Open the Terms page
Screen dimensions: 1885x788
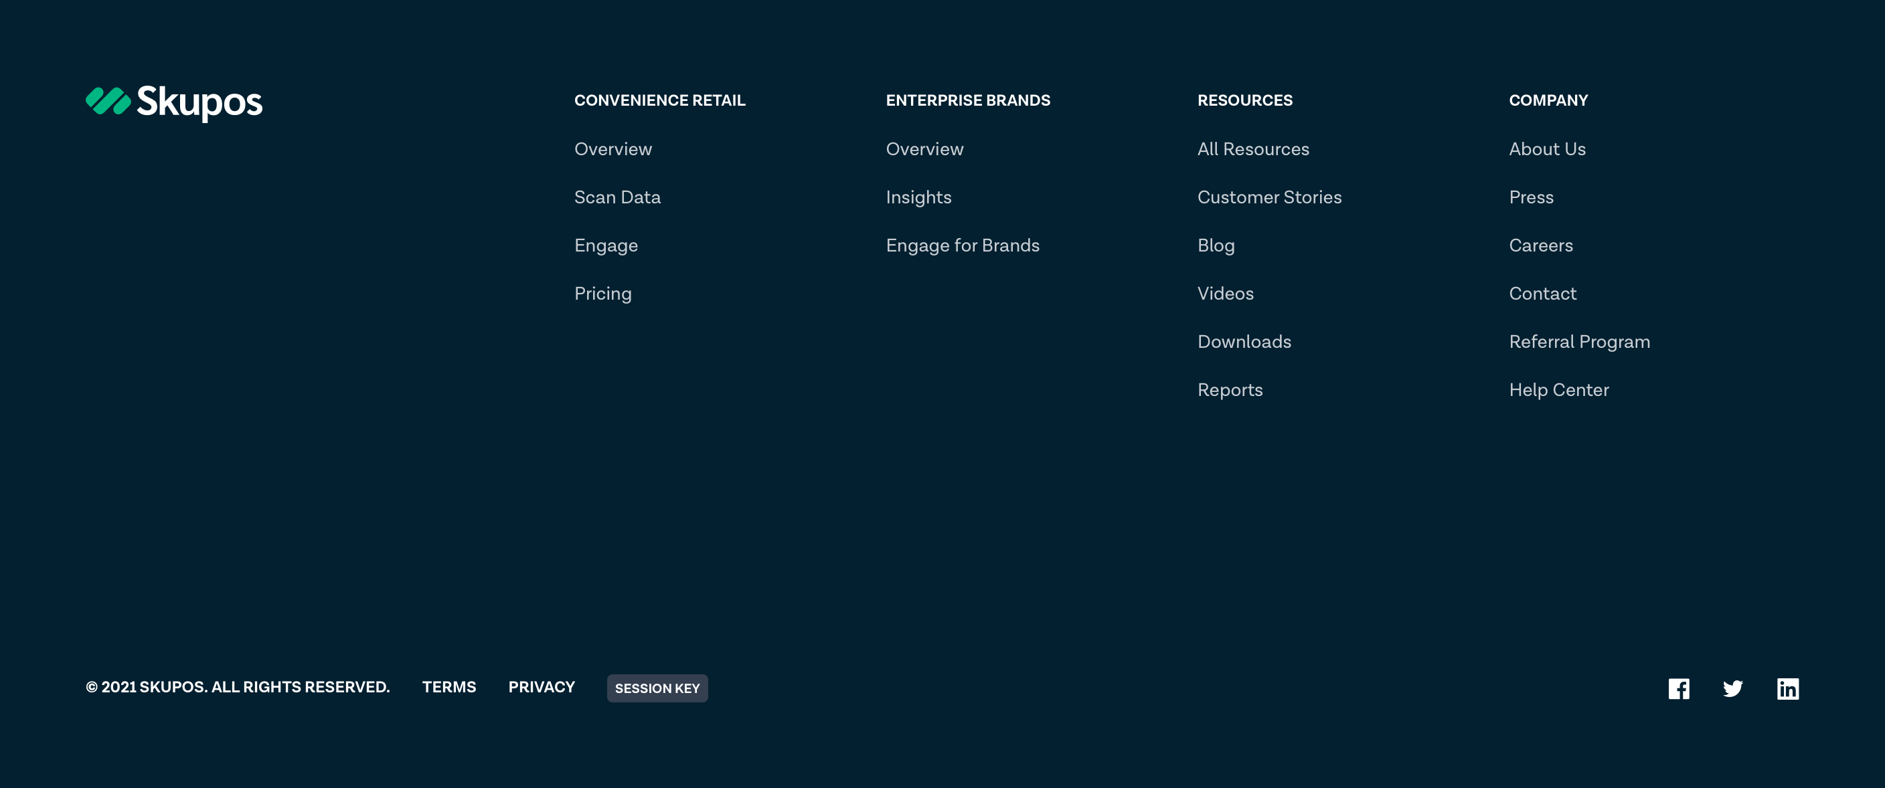[x=448, y=686]
